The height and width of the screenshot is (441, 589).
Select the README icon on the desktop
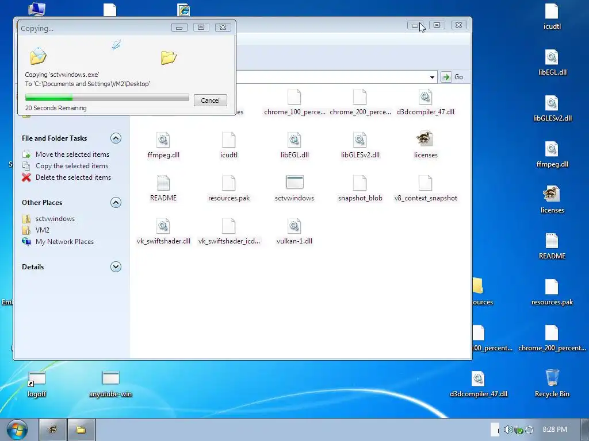pos(552,246)
